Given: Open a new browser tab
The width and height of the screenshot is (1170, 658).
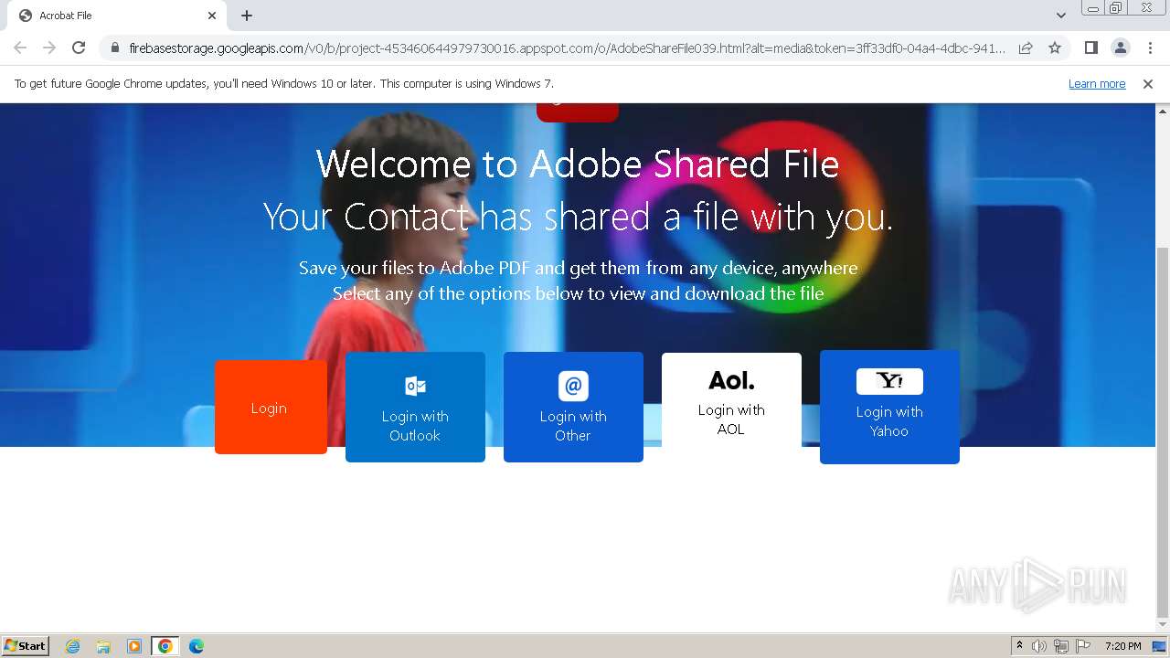Looking at the screenshot, I should pos(247,16).
